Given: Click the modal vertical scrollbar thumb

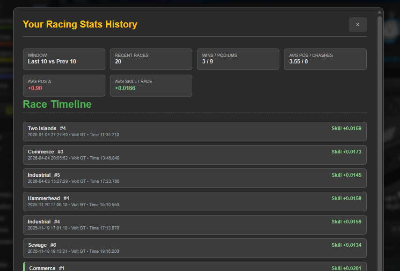Looking at the screenshot, I should (379, 144).
